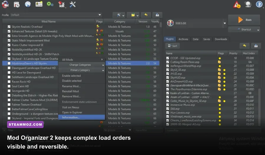Screen dimensions: 265x155
Task: Uncheck Static Mesh Improvement Mod
Action: (x=9, y=41)
